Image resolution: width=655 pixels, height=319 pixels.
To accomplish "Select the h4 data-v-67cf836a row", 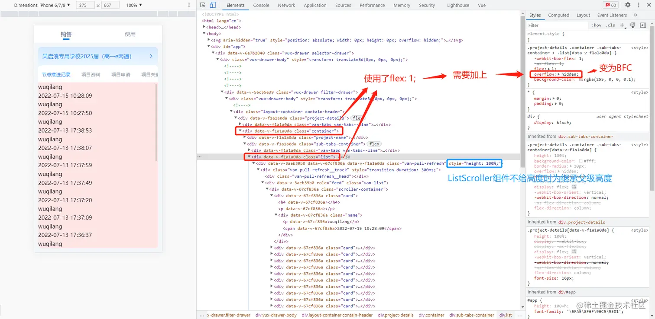I will [309, 202].
